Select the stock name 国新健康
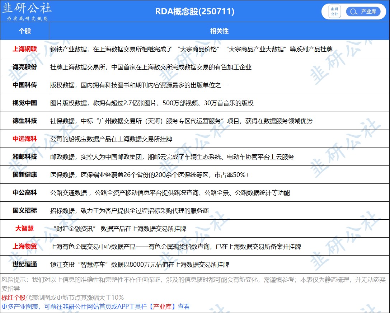390x313 pixels. coord(25,174)
